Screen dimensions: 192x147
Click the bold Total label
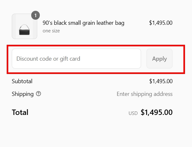point(20,112)
